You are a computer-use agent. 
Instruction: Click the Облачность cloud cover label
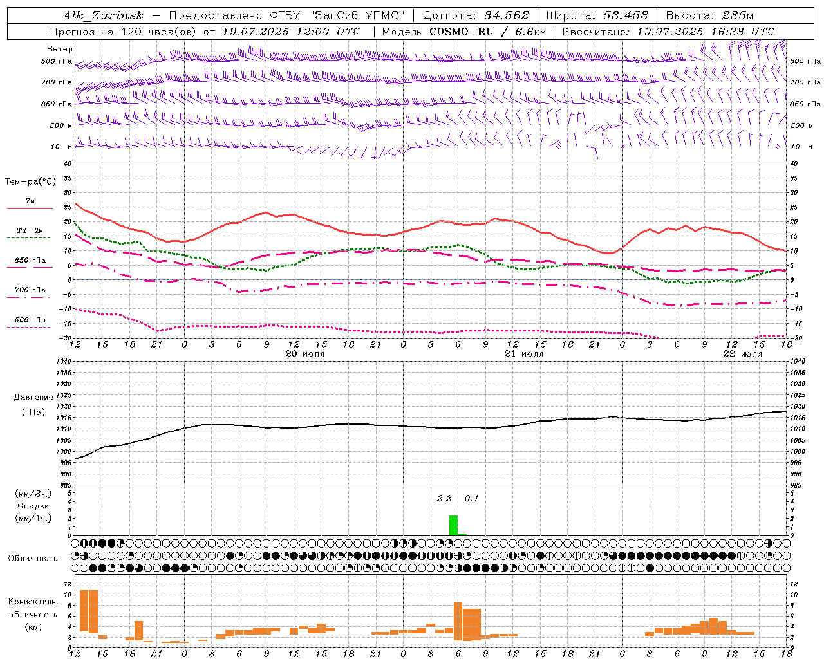coord(33,559)
